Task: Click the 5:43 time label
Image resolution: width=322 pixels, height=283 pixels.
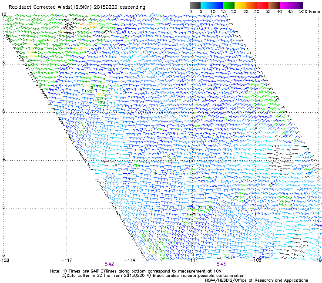Action: (x=221, y=264)
